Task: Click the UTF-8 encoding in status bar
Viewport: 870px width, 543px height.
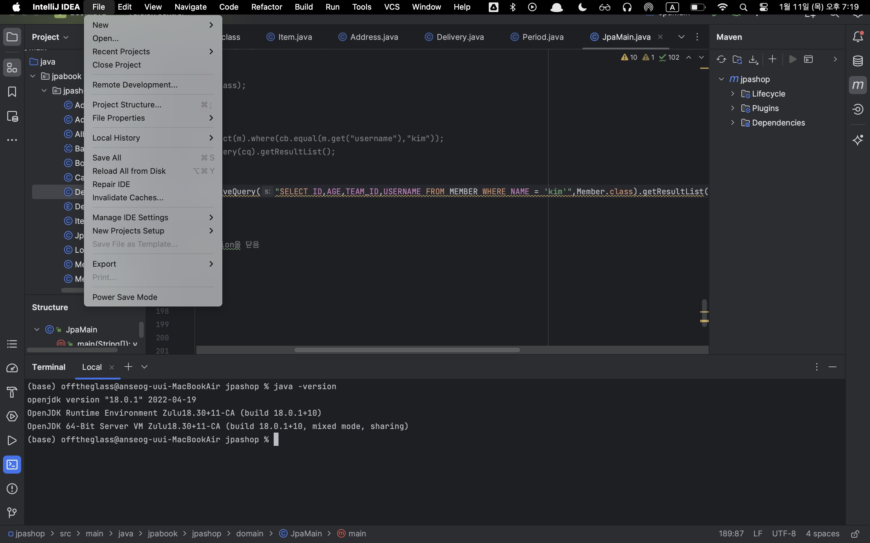Action: pos(784,534)
